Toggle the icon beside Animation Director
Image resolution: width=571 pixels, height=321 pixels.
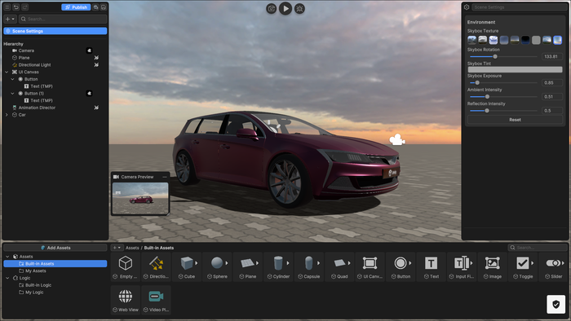(96, 108)
